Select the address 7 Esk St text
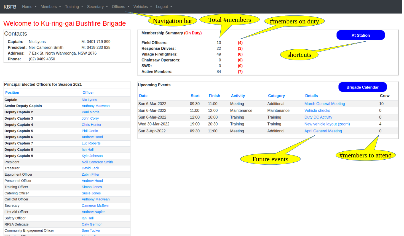404x236 pixels. pyautogui.click(x=63, y=53)
